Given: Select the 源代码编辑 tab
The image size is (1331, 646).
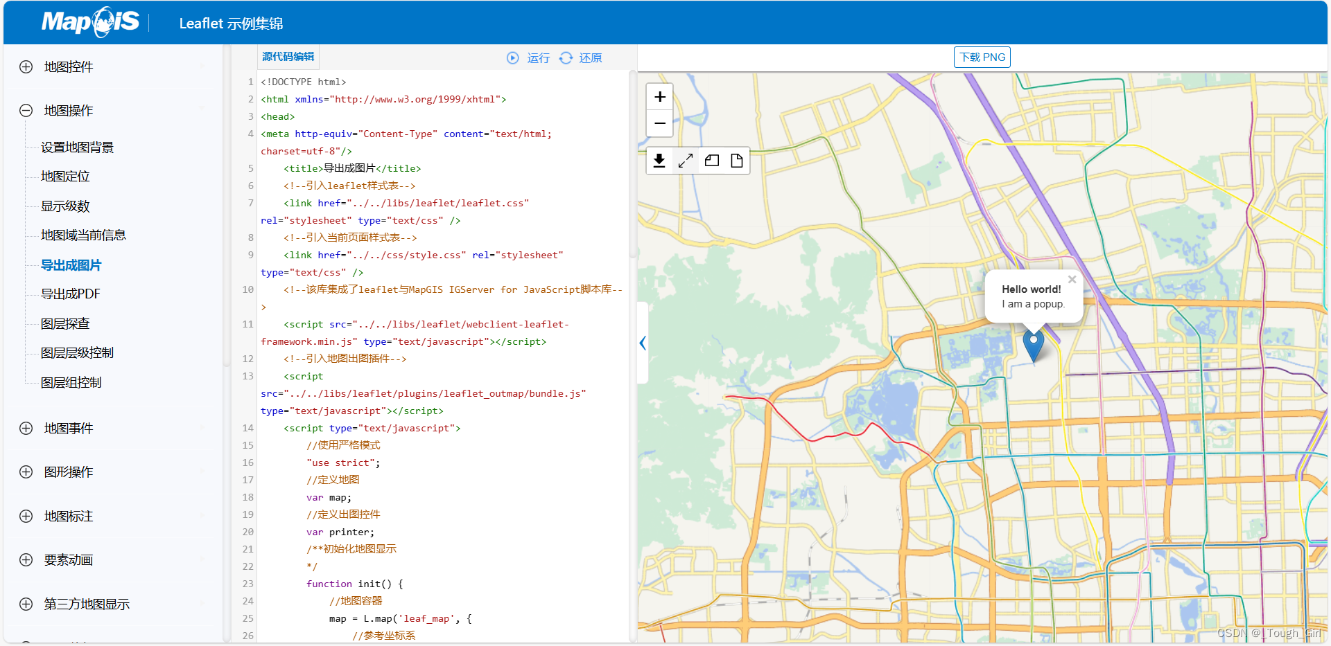Looking at the screenshot, I should pyautogui.click(x=288, y=57).
